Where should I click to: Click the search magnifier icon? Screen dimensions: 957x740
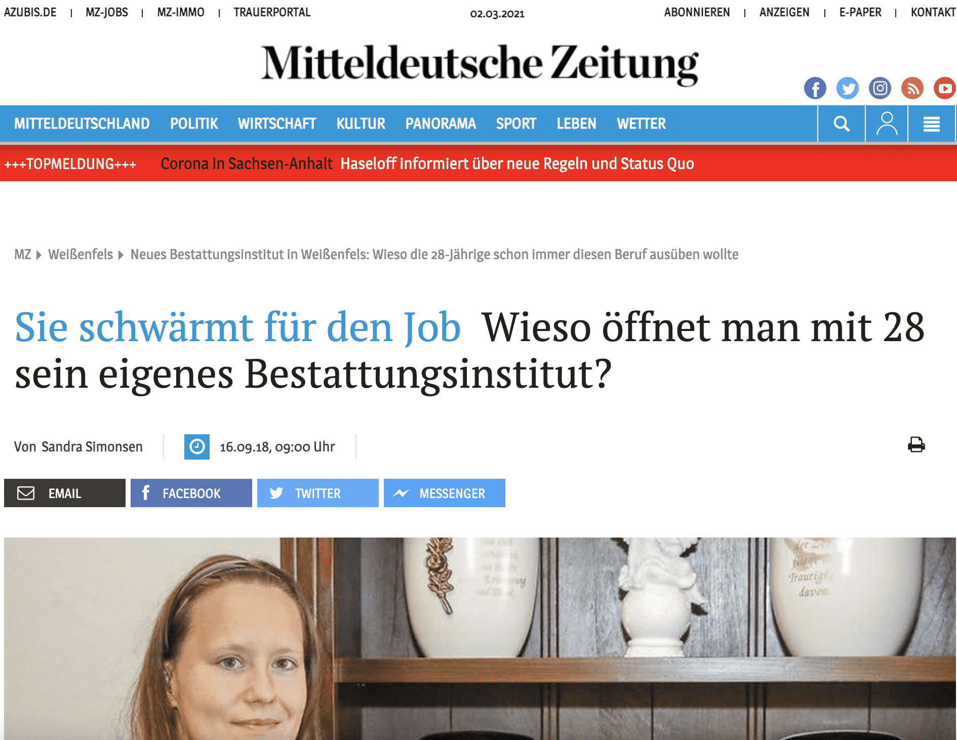coord(842,124)
